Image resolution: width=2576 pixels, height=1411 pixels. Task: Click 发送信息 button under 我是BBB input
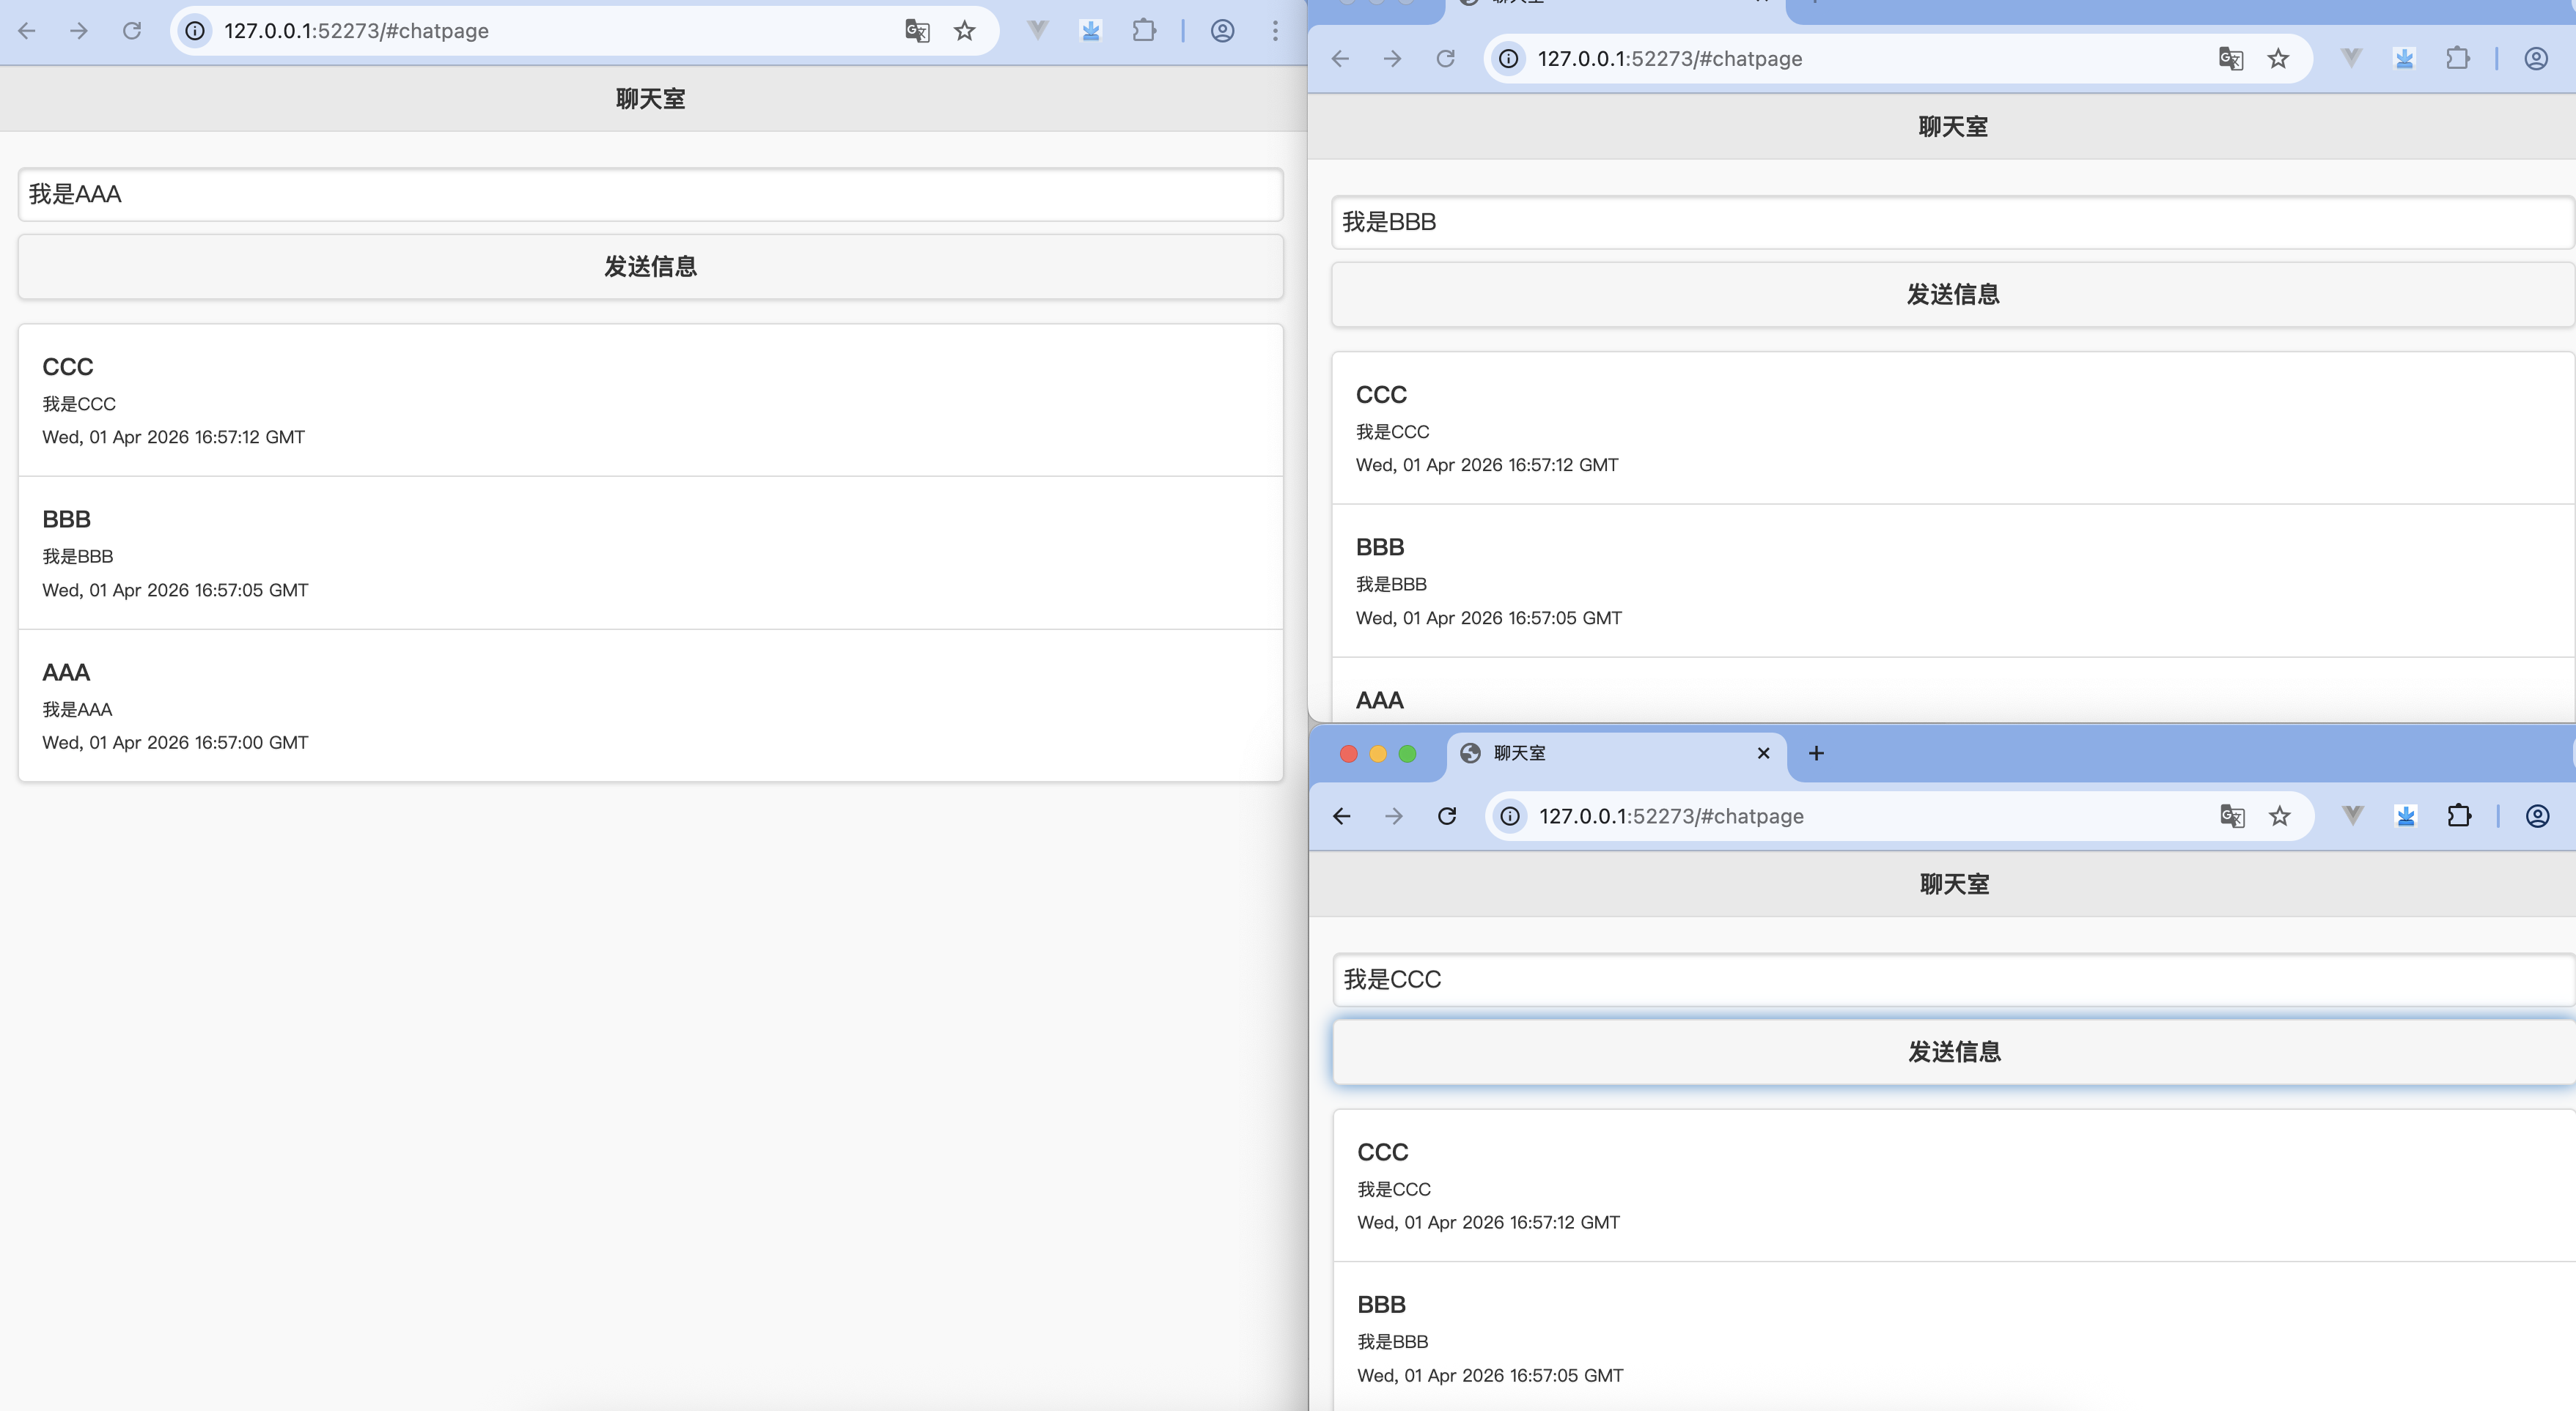(1952, 295)
